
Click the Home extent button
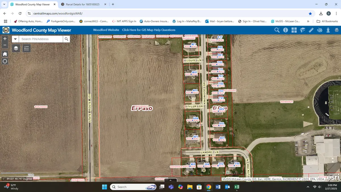(x=5, y=54)
